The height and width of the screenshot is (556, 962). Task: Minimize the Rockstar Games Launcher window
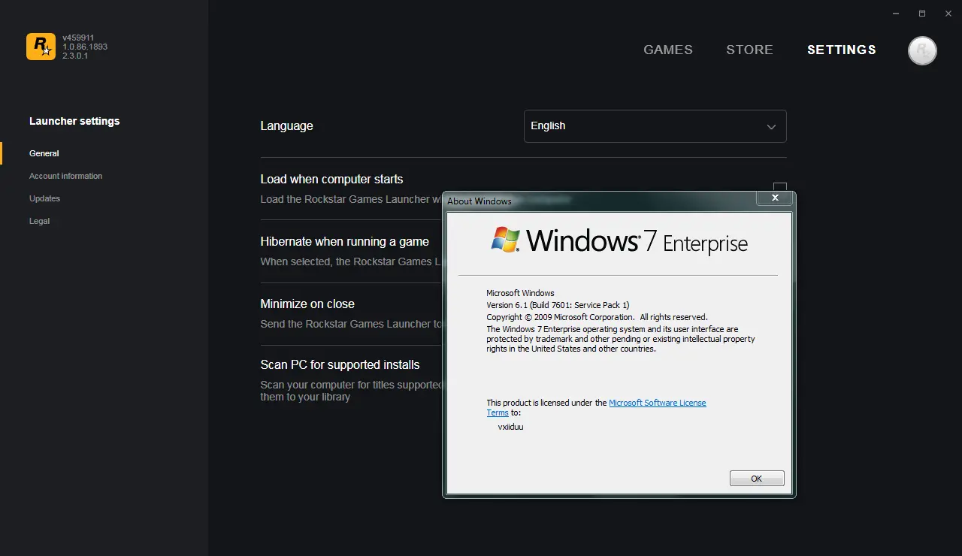896,14
